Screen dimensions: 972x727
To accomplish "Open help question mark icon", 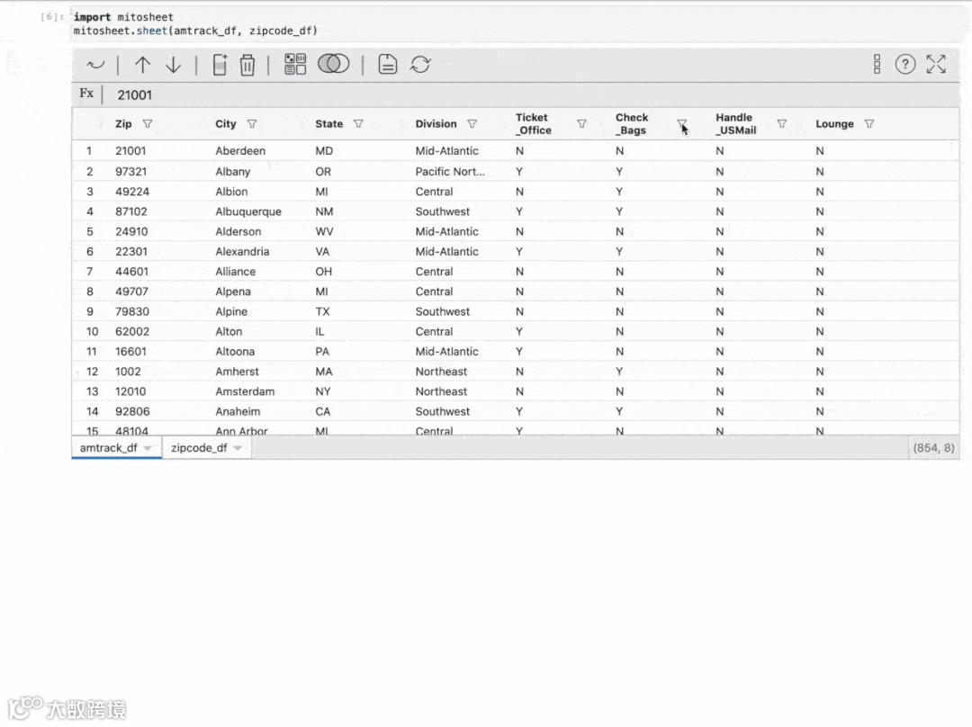I will (905, 64).
